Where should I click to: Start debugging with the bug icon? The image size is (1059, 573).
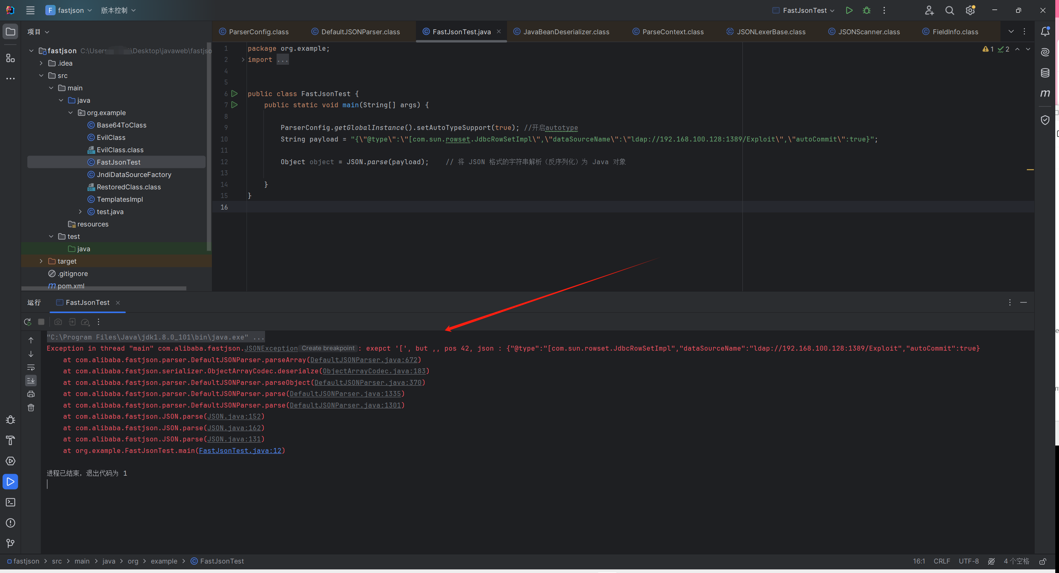click(866, 10)
